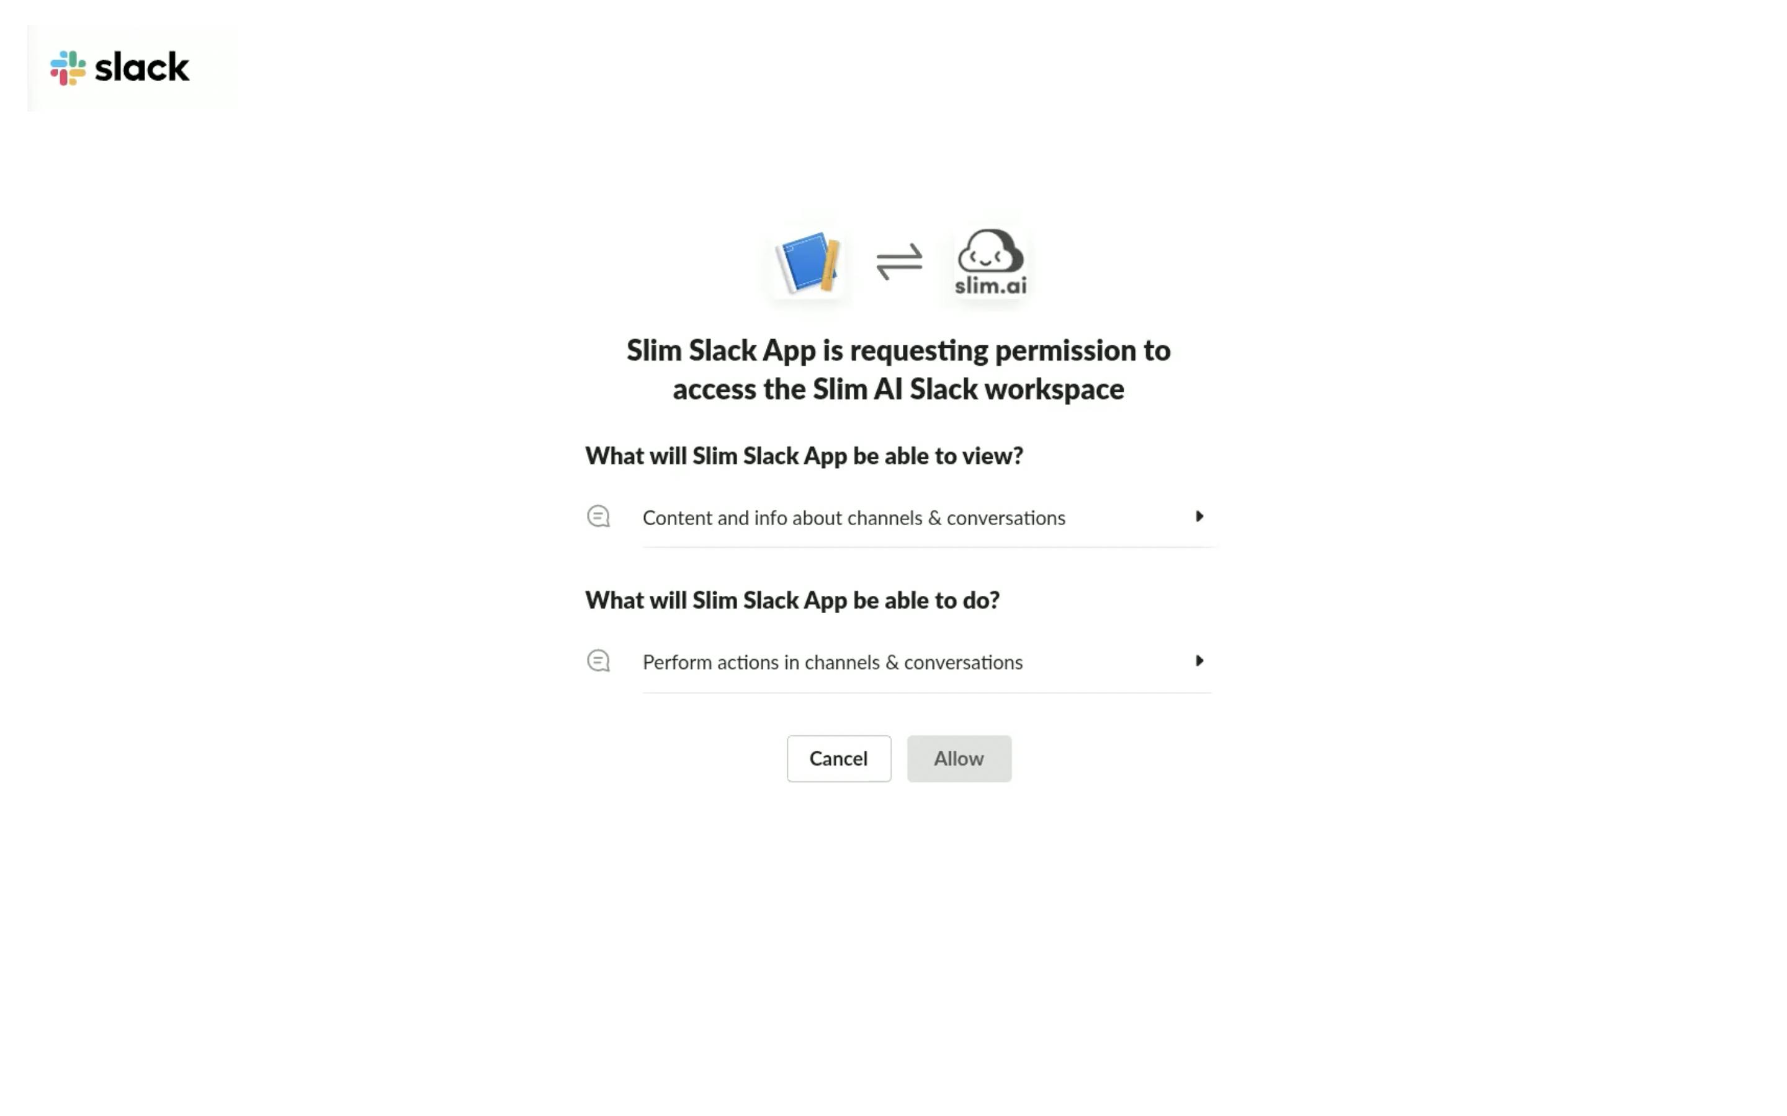Screen dimensions: 1787x1116
Task: Open "Perform actions in channels & conversations" row
Action: [x=898, y=662]
